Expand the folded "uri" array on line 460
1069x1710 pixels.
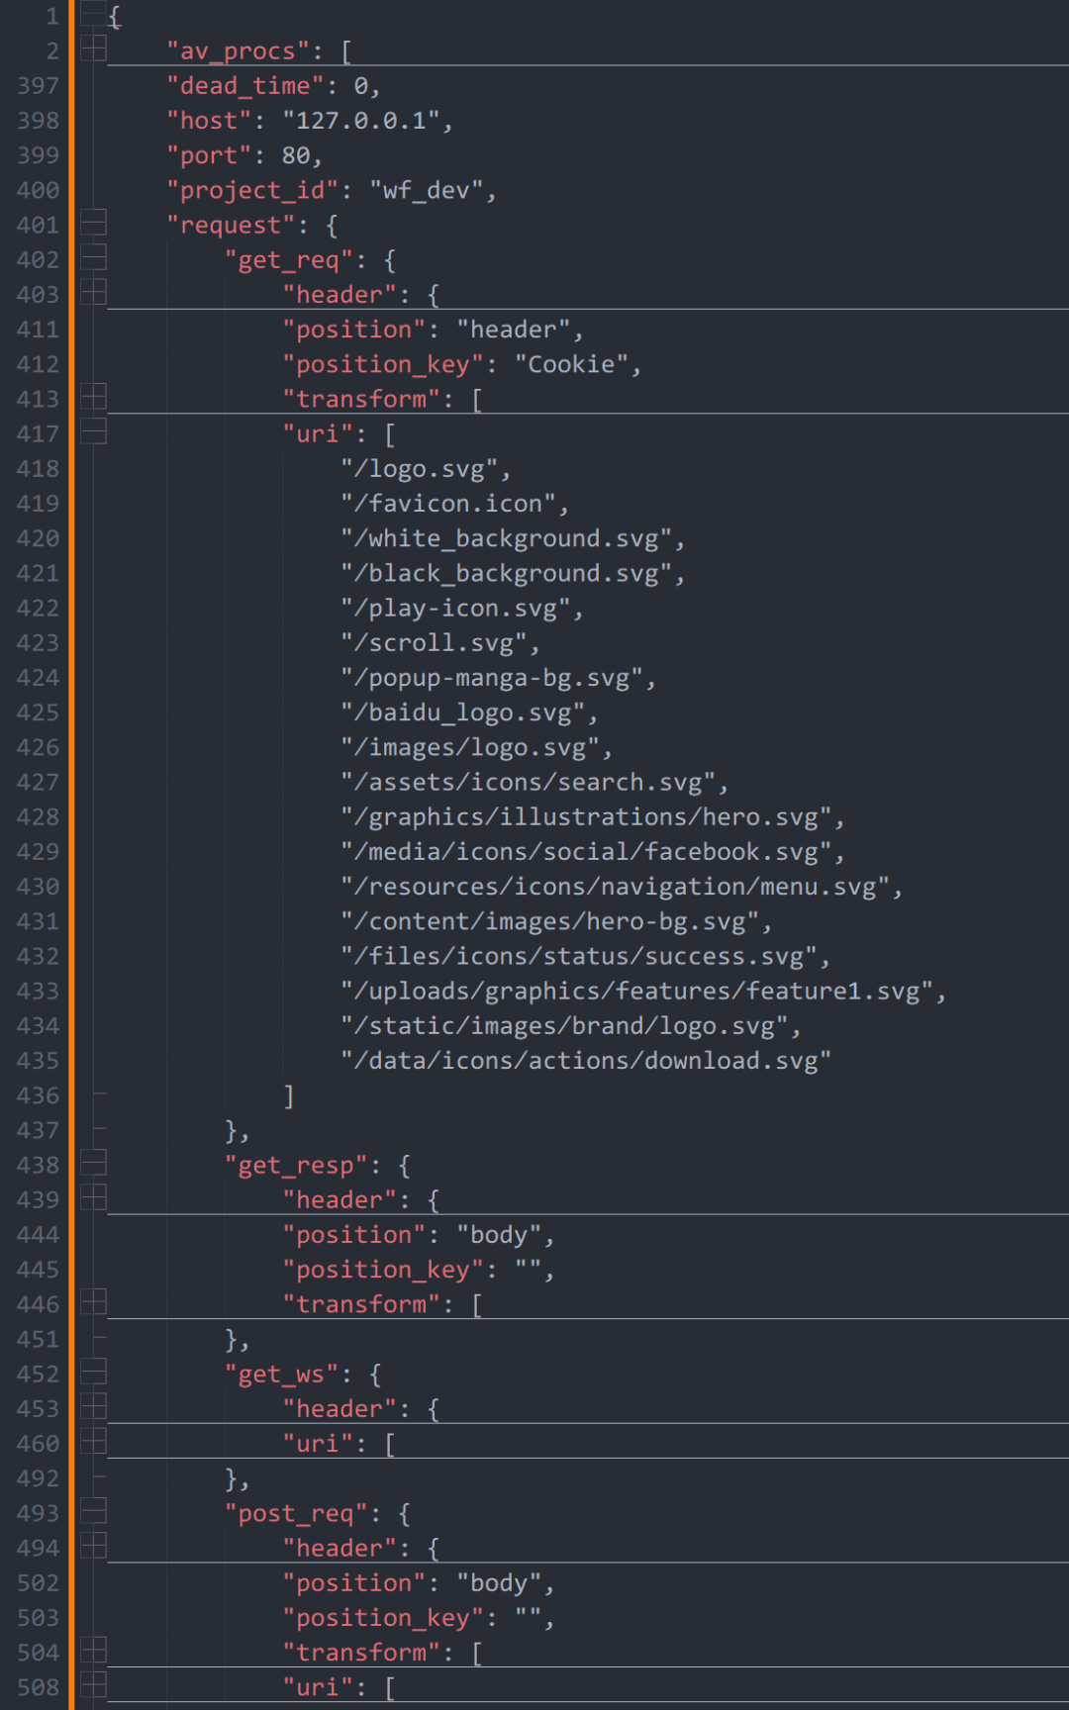point(93,1440)
